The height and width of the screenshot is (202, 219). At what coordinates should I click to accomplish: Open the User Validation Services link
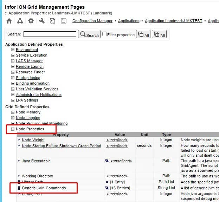point(37,89)
